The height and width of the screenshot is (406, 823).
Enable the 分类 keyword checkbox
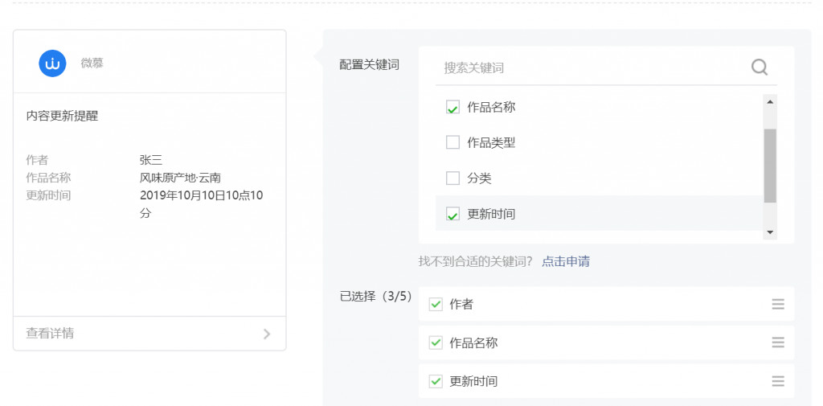coord(452,178)
